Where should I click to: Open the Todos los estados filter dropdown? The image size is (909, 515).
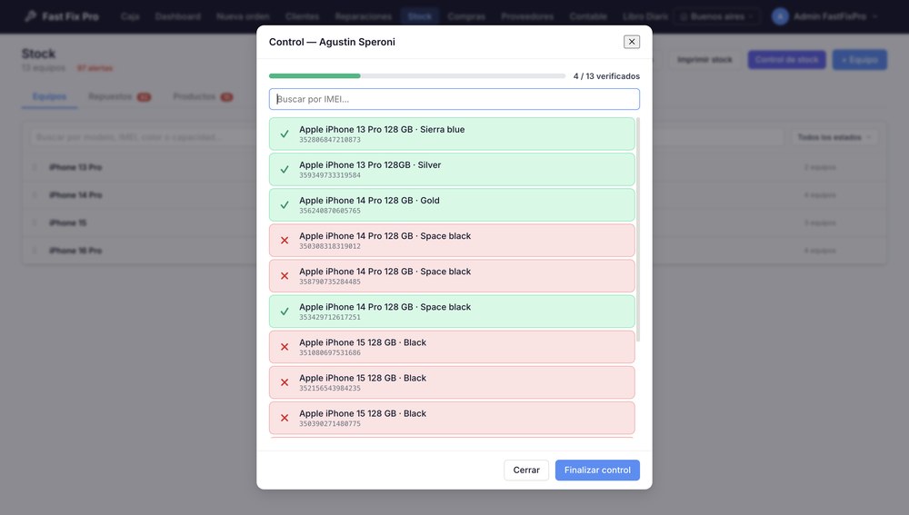tap(834, 137)
